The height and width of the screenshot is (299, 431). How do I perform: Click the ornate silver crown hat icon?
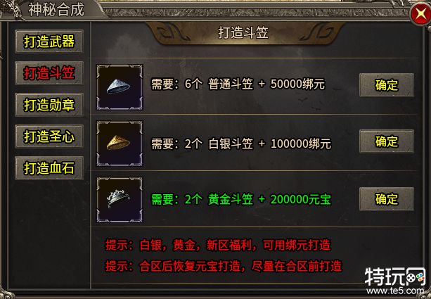(x=120, y=200)
